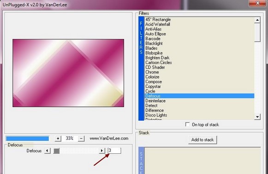Screen dimensions: 268x174
Task: Close the UnPlugged-X window
Action: pyautogui.click(x=257, y=3)
